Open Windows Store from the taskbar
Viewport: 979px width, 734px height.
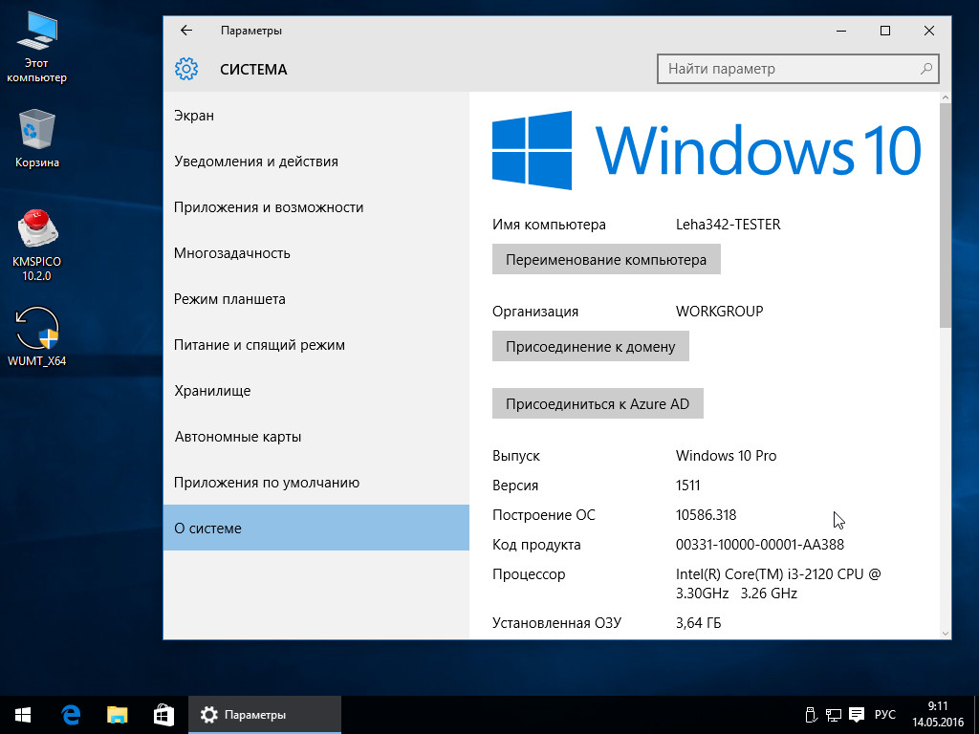coord(163,714)
